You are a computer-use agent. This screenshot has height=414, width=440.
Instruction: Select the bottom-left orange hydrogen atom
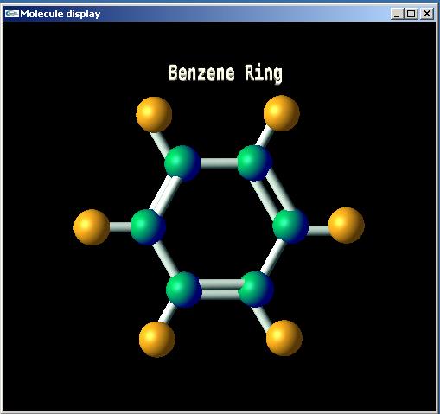[157, 340]
